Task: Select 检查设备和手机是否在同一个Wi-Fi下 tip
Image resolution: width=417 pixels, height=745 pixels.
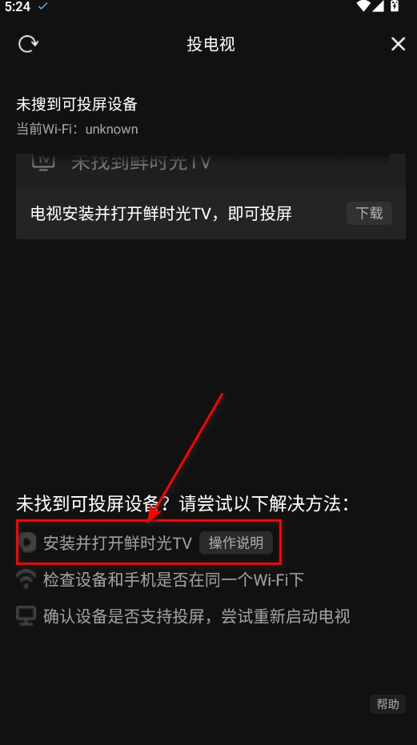Action: click(x=174, y=579)
